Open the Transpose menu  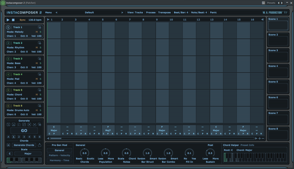[x=165, y=13]
